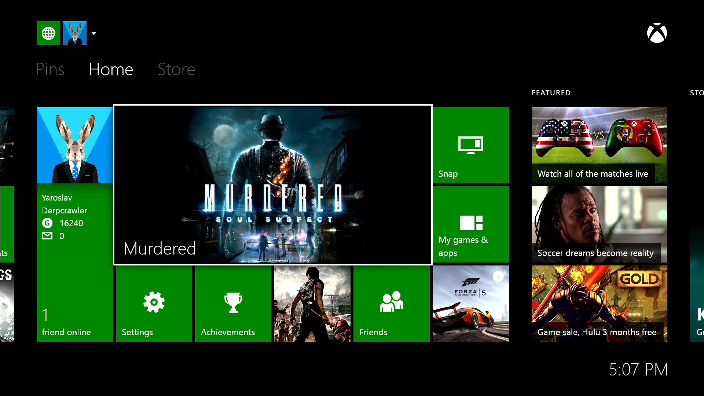Image resolution: width=704 pixels, height=396 pixels.
Task: Show the 1 friend online section
Action: pyautogui.click(x=66, y=322)
